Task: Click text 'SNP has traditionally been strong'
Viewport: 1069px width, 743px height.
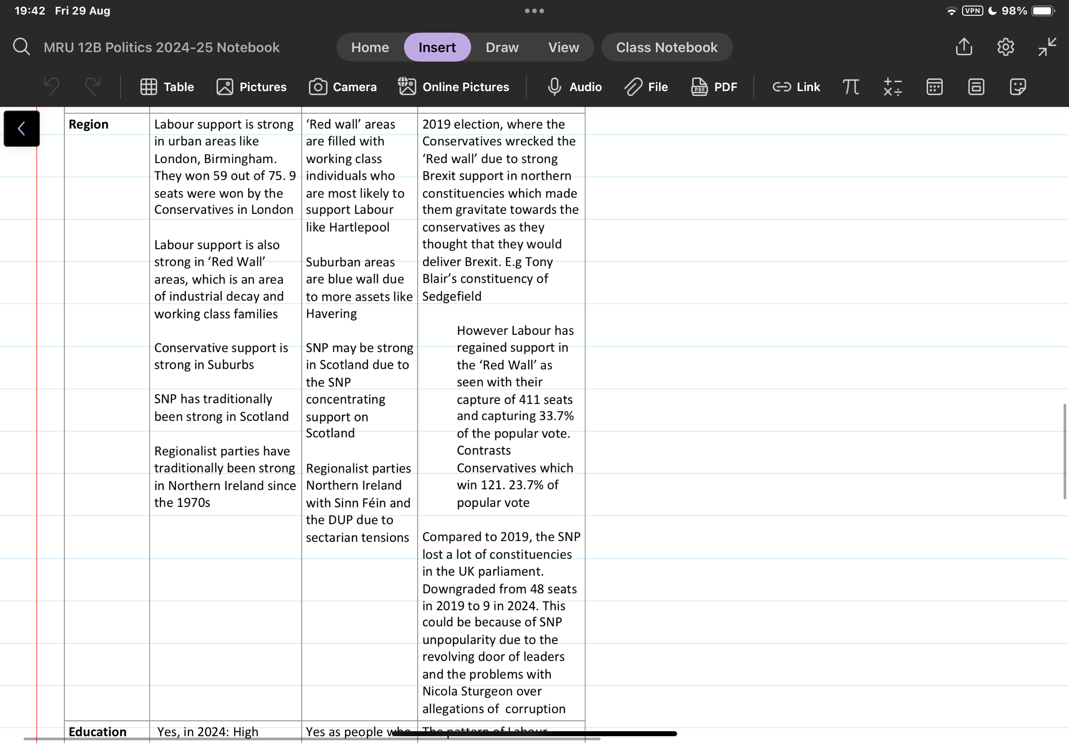Action: pos(213,408)
